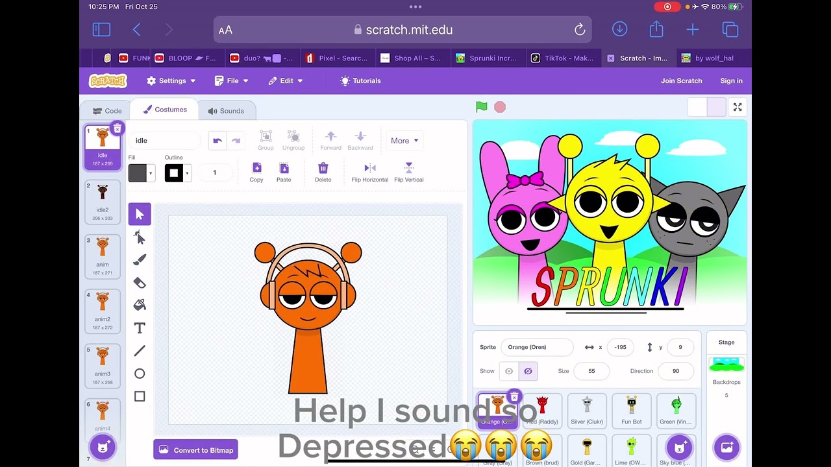Click the Direction field

pos(676,371)
